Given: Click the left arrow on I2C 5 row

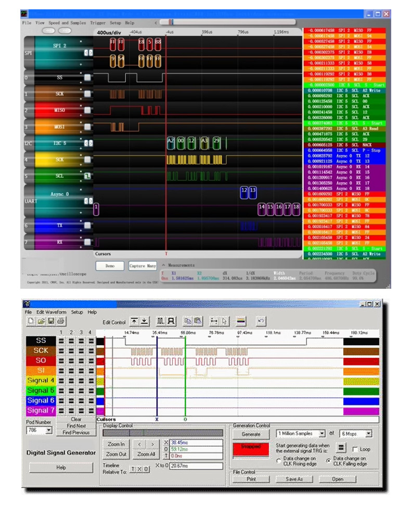Looking at the screenshot, I should (x=86, y=143).
